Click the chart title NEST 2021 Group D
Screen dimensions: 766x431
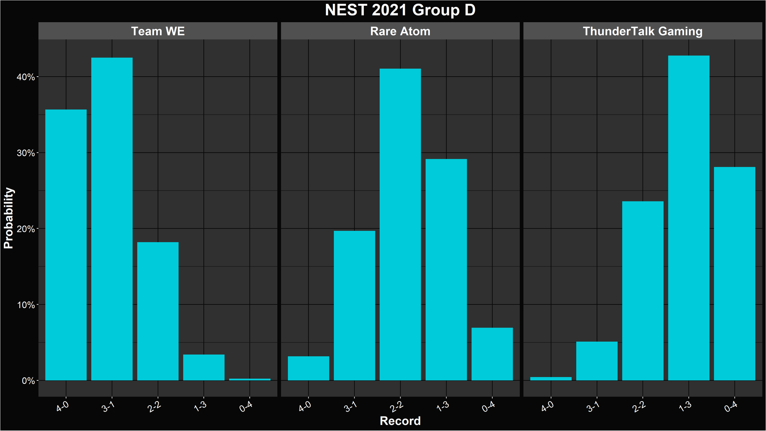pos(400,10)
